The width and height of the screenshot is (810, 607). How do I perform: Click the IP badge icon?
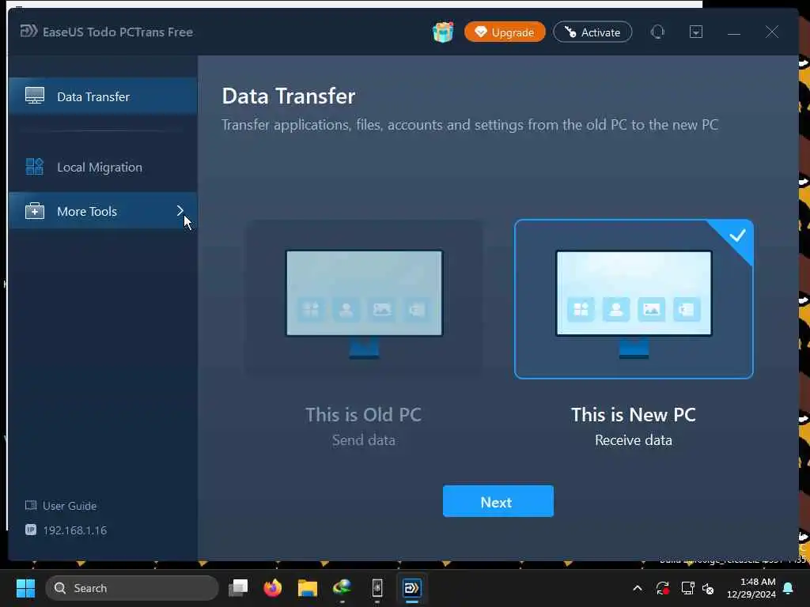click(x=31, y=530)
